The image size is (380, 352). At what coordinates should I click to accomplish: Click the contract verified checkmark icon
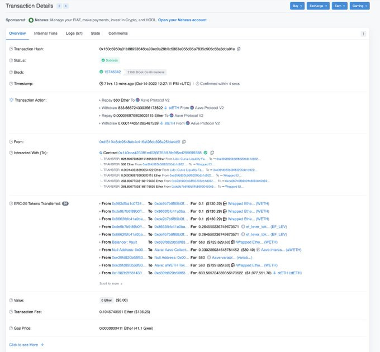point(206,153)
